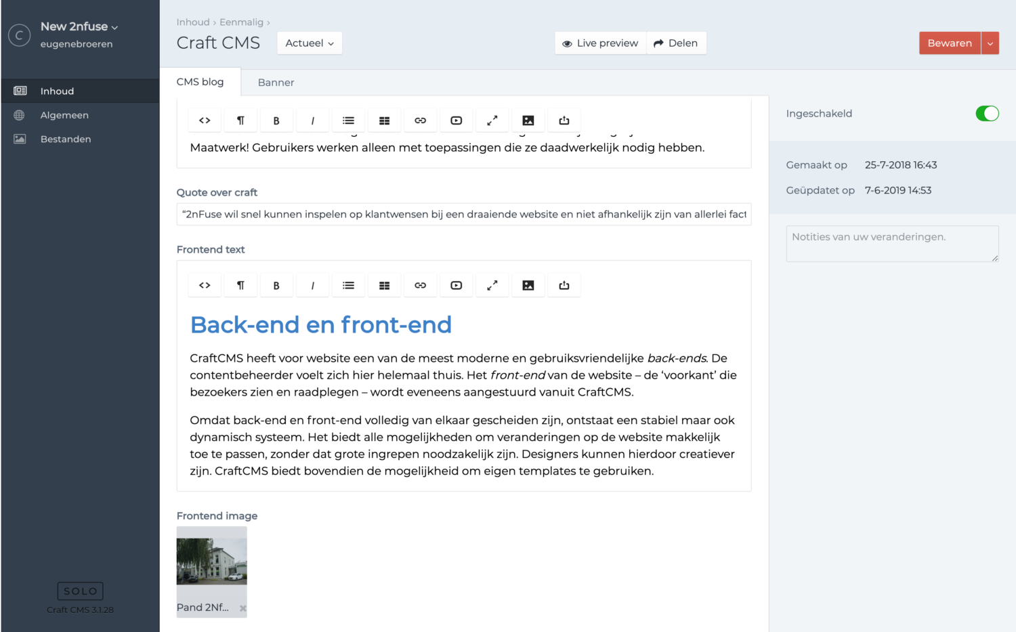The width and height of the screenshot is (1016, 632).
Task: Open paragraph format menu in upper editor toolbar
Action: click(240, 121)
